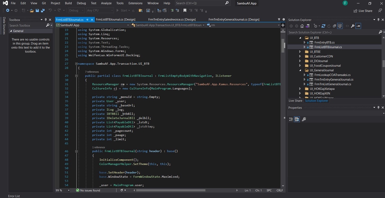Switch to FrmTrnEntrySalesInvoice.cs [Design] tab

[172, 20]
